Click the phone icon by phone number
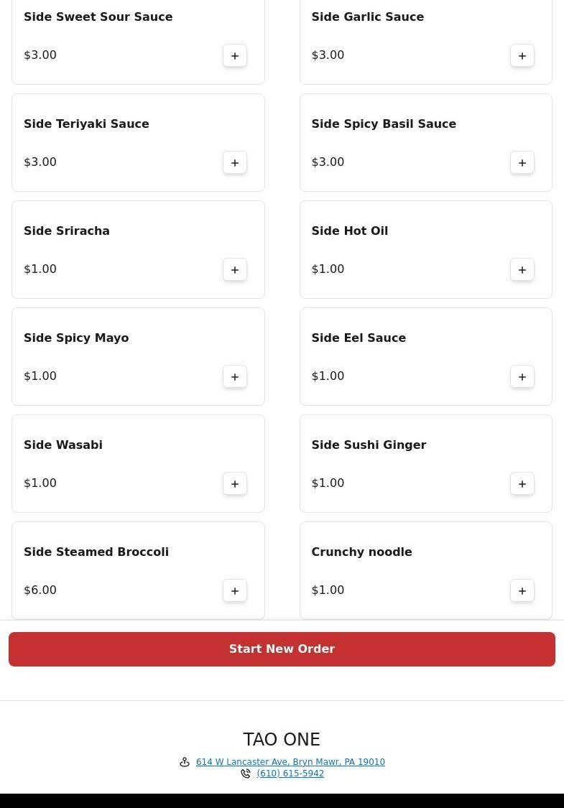 [246, 774]
